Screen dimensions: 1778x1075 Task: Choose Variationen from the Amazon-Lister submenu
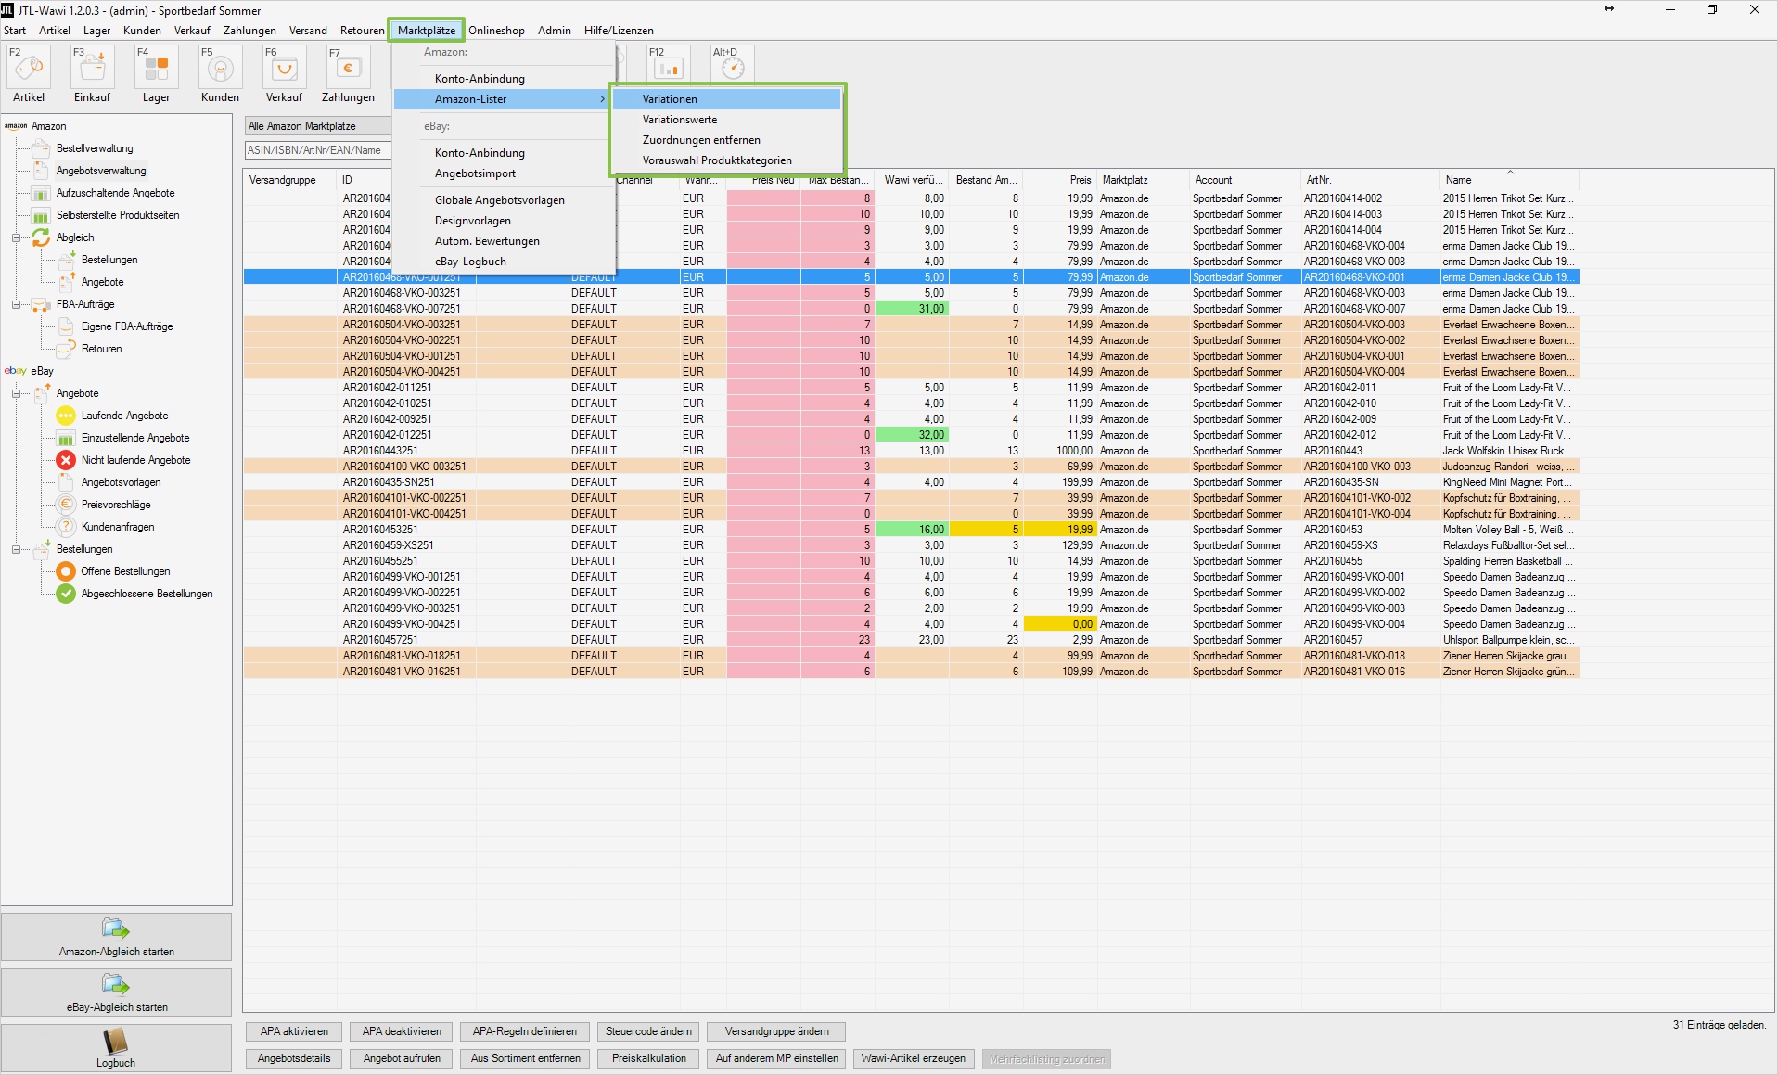pyautogui.click(x=726, y=99)
